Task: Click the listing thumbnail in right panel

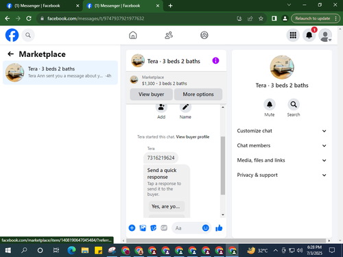Action: click(x=282, y=67)
